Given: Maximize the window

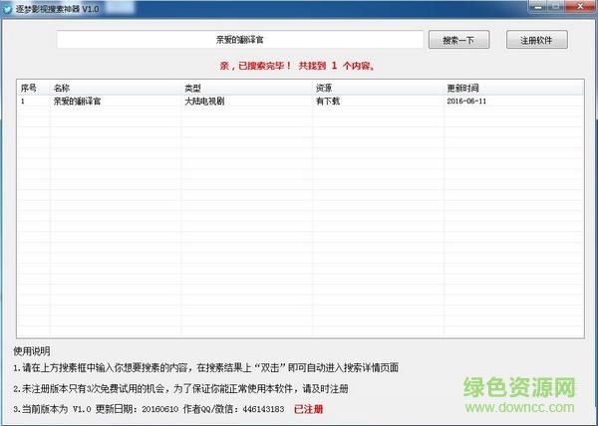Looking at the screenshot, I should click(556, 7).
